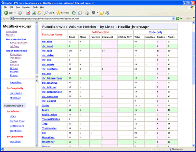Open Lines link under by Volume
Image resolution: width=196 pixels, height=152 pixels.
click(13, 116)
